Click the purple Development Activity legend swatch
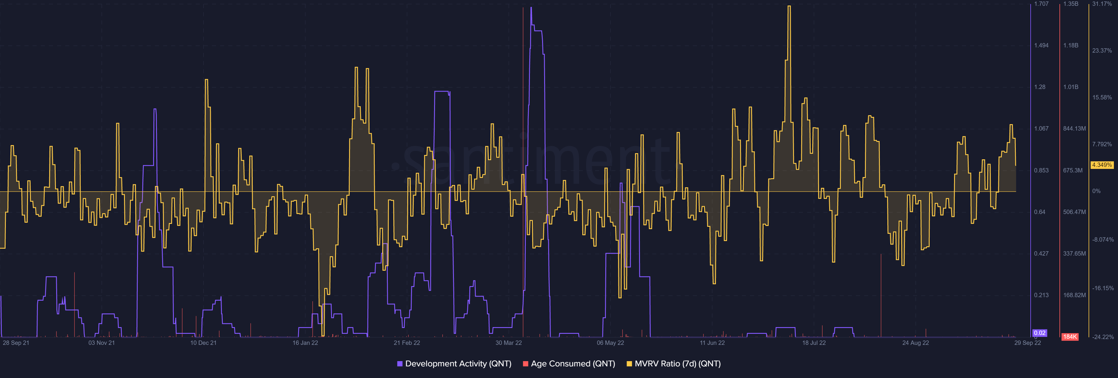1118x378 pixels. (400, 364)
